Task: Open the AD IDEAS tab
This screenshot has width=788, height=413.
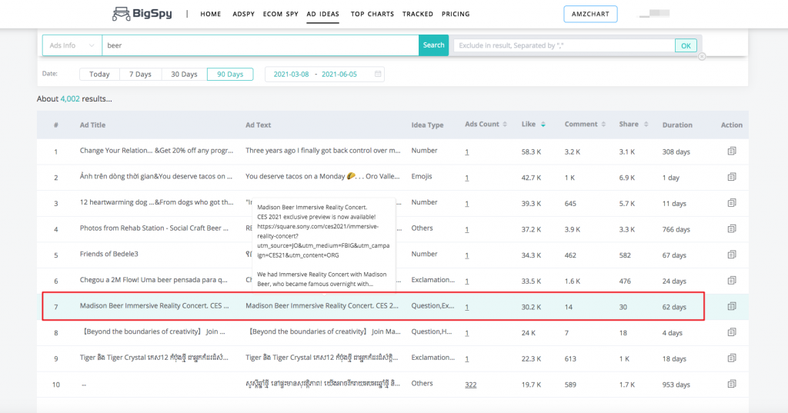Action: click(322, 14)
